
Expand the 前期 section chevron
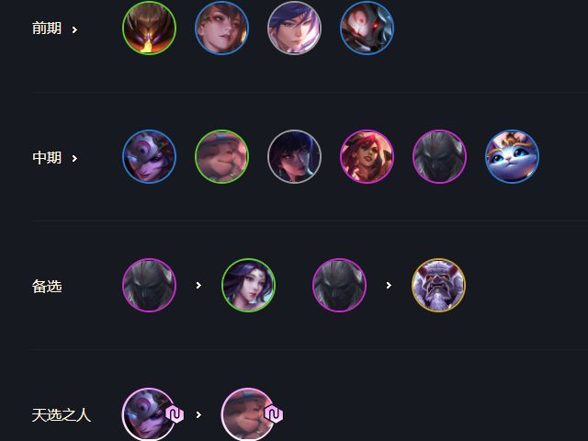click(x=74, y=29)
